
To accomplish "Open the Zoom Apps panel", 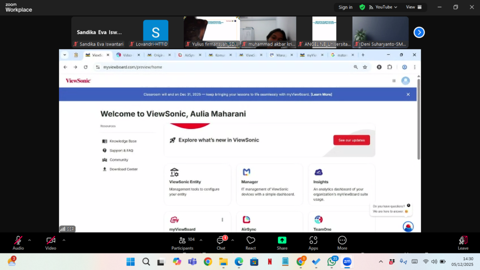I will [x=313, y=242].
